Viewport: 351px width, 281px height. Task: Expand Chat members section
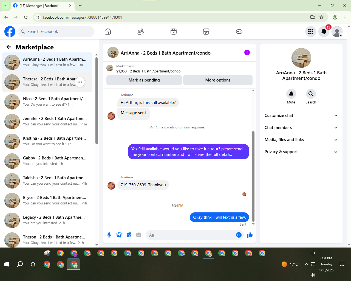click(x=301, y=128)
